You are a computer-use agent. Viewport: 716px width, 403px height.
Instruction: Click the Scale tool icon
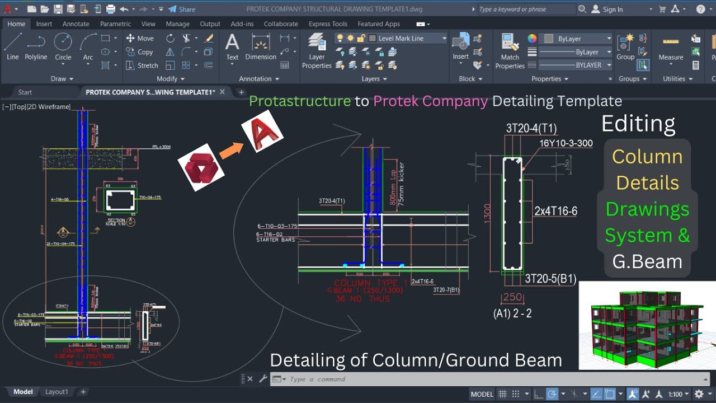point(170,65)
